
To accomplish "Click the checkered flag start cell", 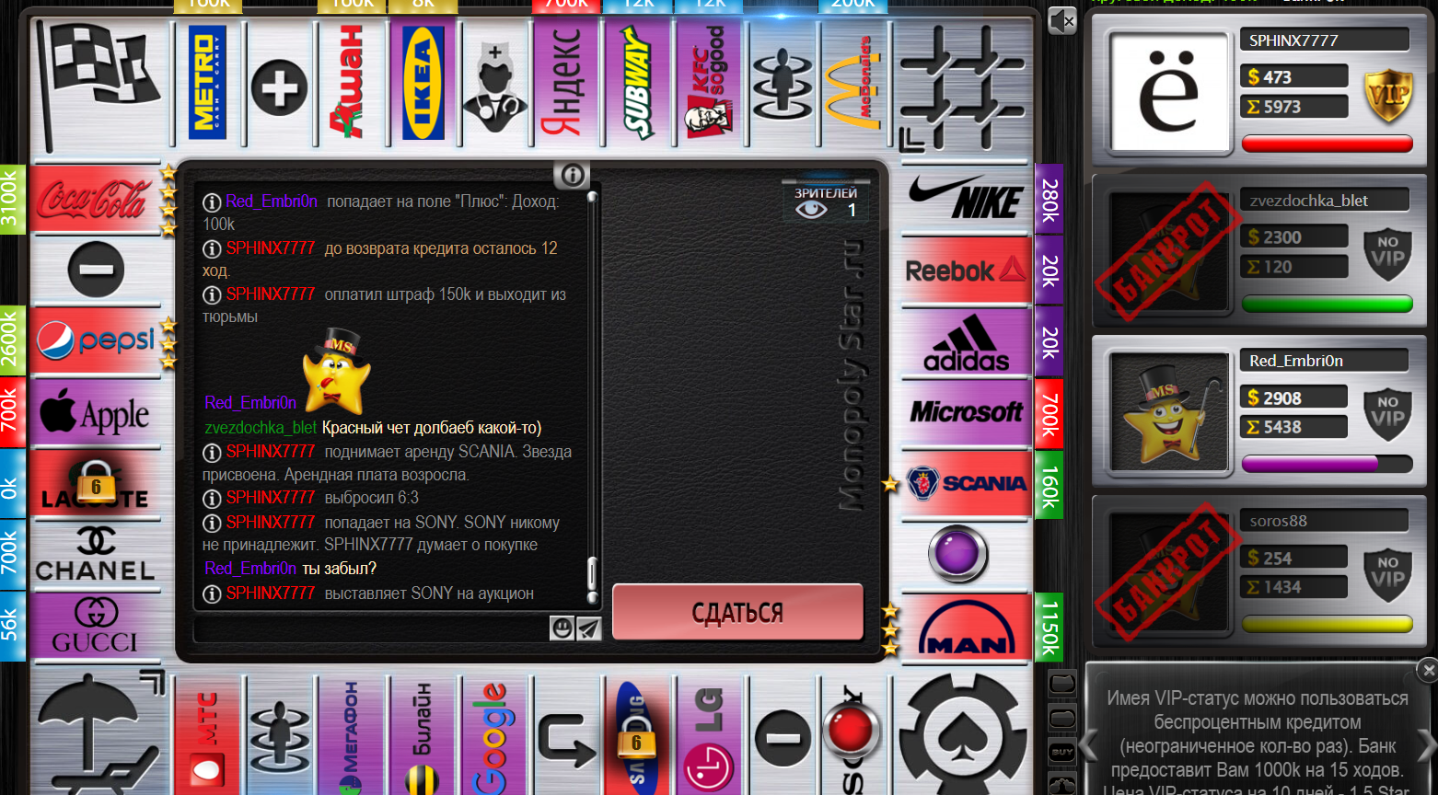I will (x=99, y=85).
